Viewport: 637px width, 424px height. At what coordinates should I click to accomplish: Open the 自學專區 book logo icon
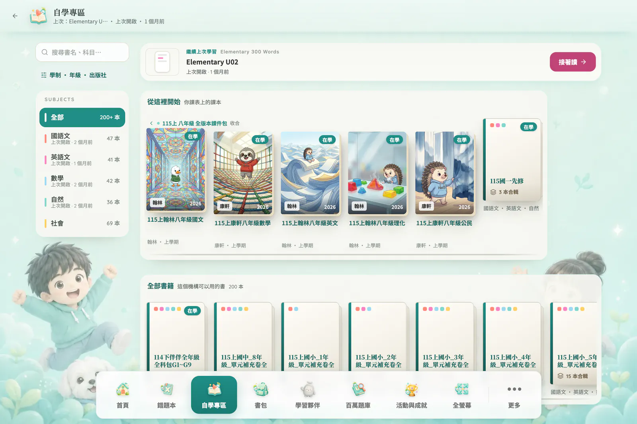pos(39,16)
